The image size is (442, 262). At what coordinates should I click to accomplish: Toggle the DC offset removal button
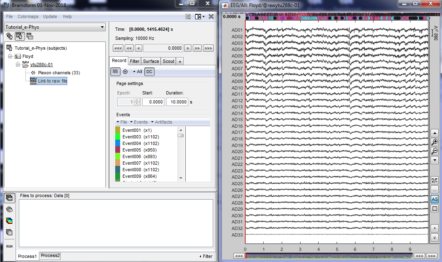[x=150, y=71]
